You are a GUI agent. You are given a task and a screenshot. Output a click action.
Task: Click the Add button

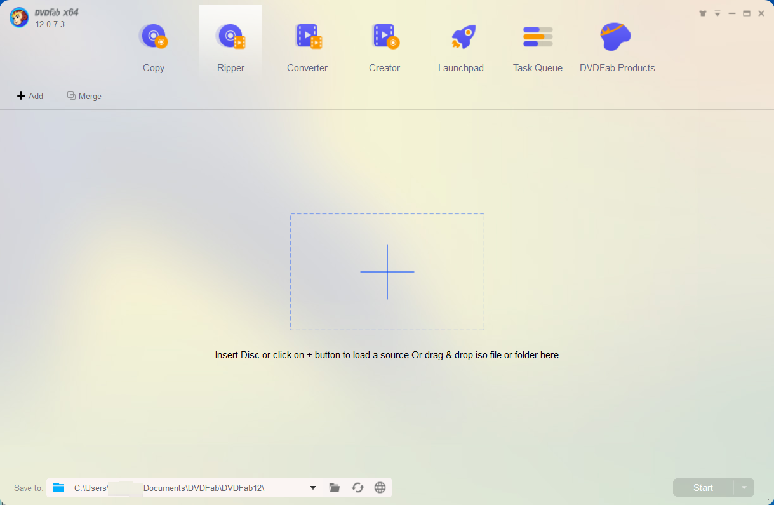point(30,96)
